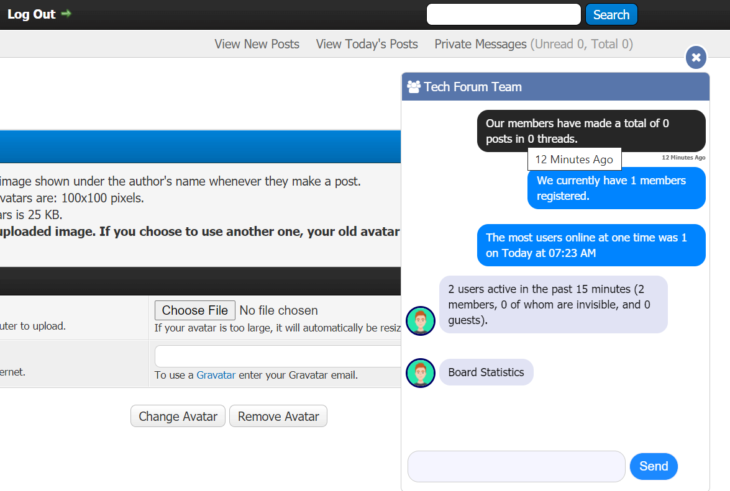Click the forum search text box
This screenshot has width=730, height=491.
pyautogui.click(x=503, y=15)
